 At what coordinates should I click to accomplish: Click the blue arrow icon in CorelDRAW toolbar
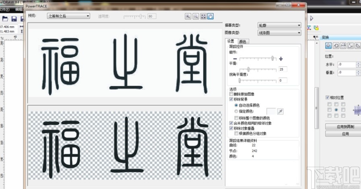click(311, 18)
